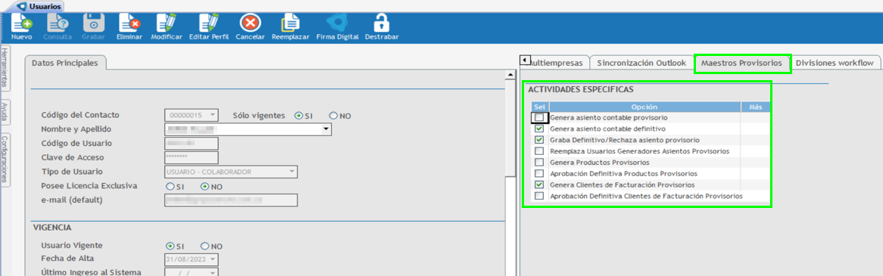883x276 pixels.
Task: Switch to the Sincronización Outlook tab
Action: tap(641, 63)
